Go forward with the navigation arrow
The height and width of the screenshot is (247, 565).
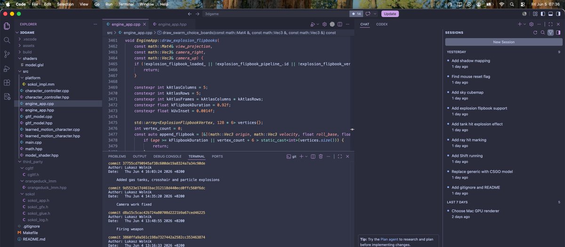(x=198, y=14)
